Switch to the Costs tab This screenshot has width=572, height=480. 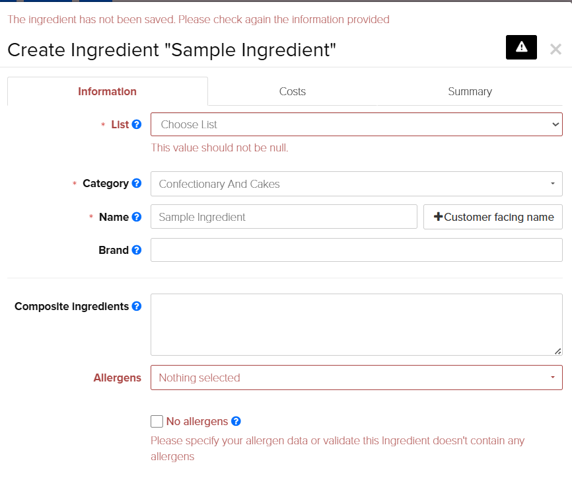tap(292, 91)
